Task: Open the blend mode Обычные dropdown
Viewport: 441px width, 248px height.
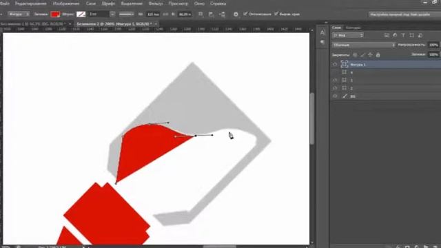Action: point(364,45)
